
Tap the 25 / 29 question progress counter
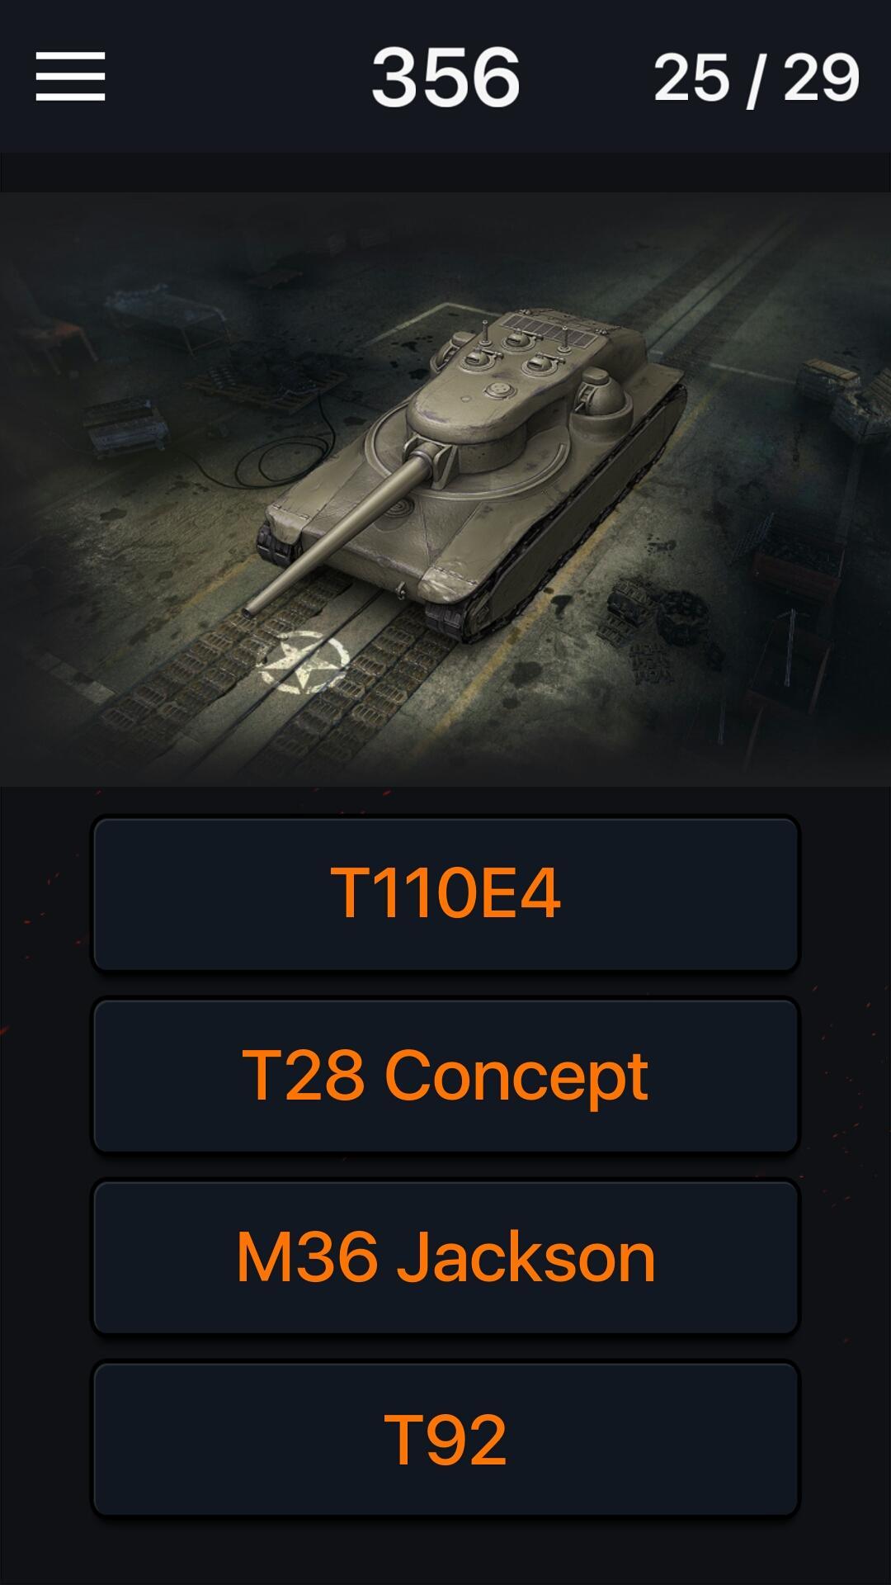757,78
